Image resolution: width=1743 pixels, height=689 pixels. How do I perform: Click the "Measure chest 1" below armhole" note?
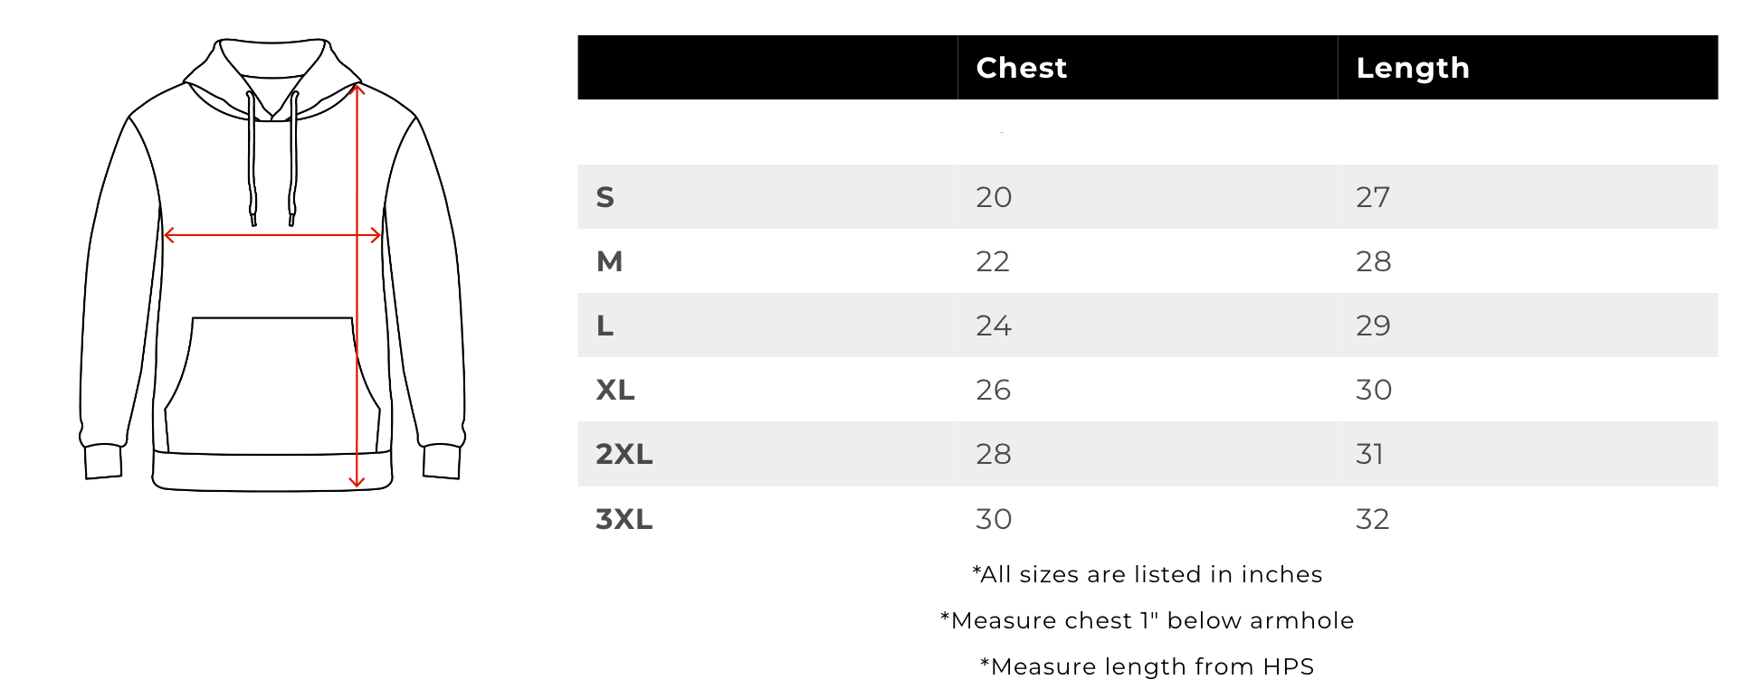[x=1147, y=620]
